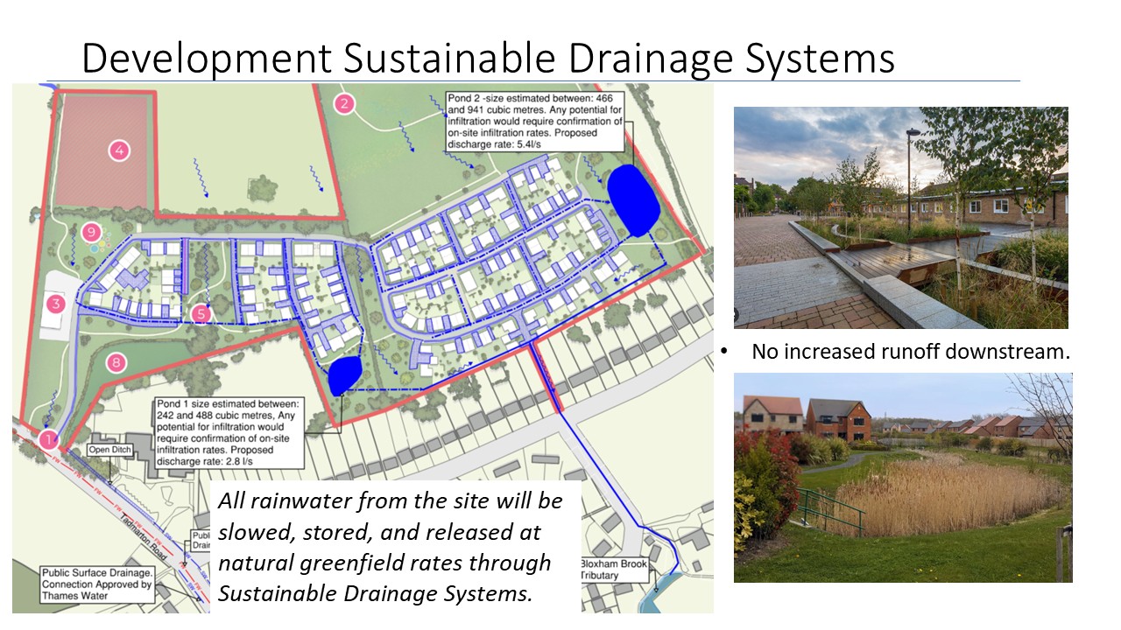The image size is (1121, 630).
Task: Select the slide title text
Action: click(488, 58)
